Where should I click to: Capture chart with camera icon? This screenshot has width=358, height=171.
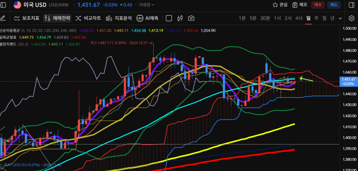click(x=191, y=18)
